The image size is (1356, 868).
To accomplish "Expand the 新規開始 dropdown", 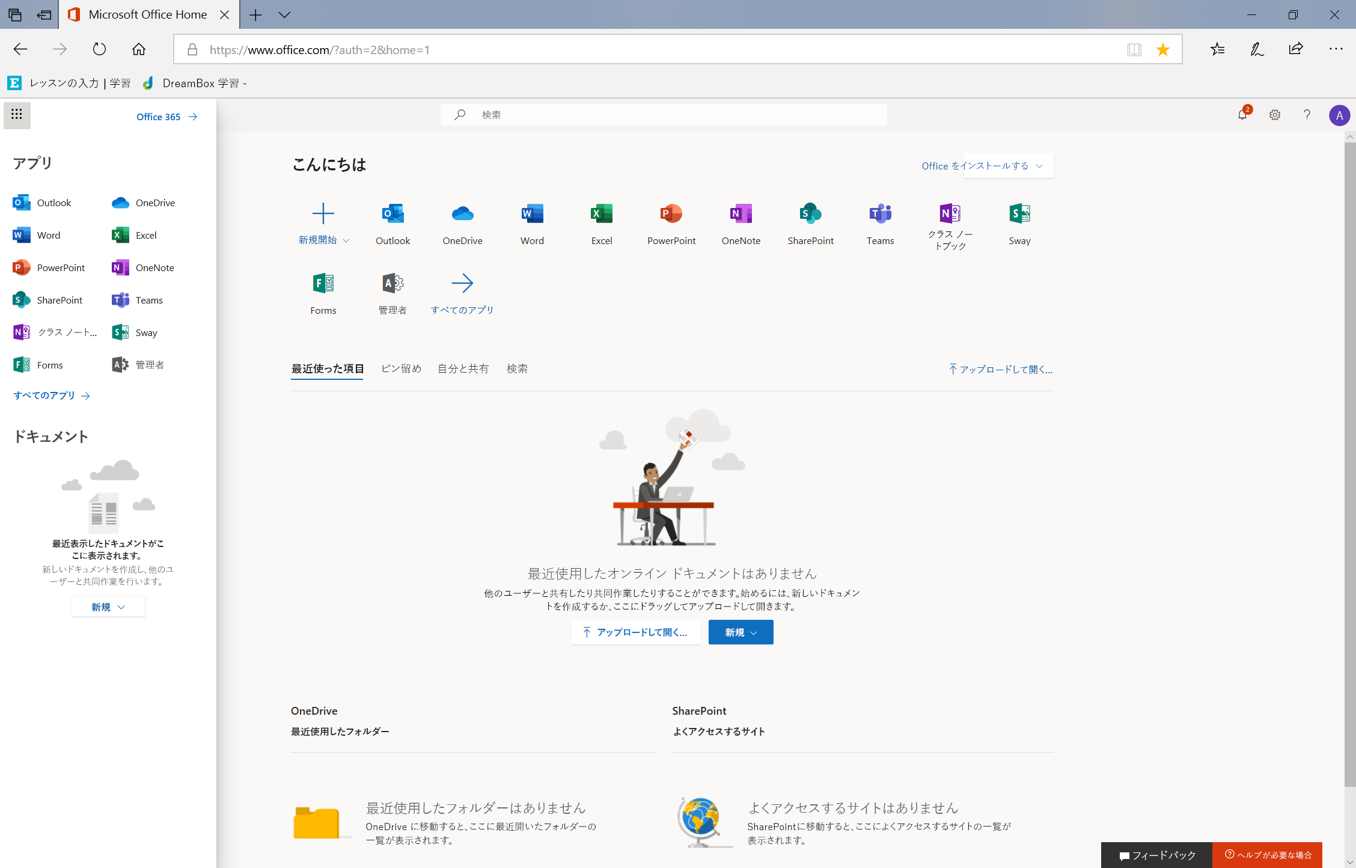I will (x=323, y=240).
